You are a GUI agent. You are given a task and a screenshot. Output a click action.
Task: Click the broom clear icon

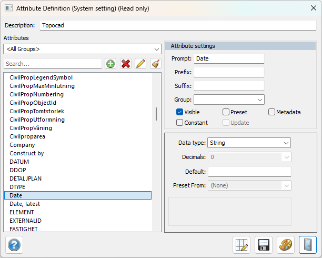point(155,64)
